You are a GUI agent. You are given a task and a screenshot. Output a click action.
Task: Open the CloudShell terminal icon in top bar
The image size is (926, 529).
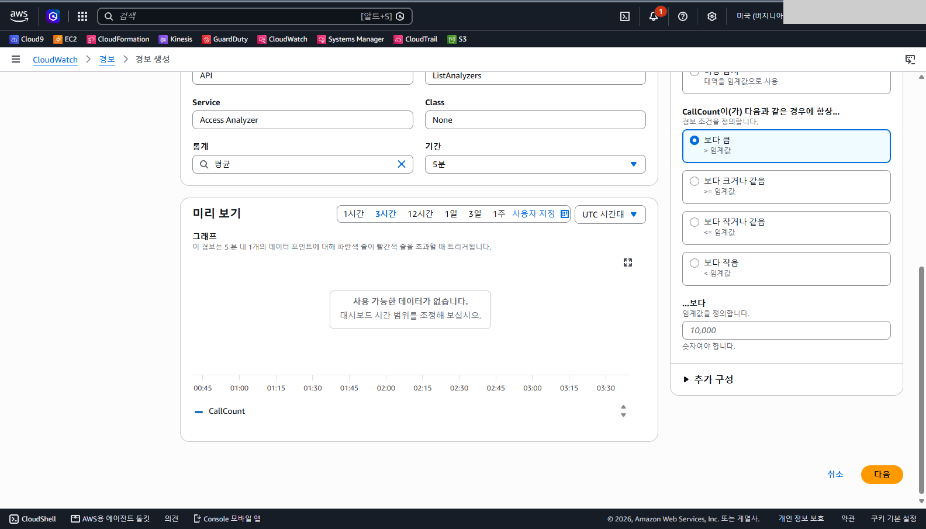click(x=625, y=16)
